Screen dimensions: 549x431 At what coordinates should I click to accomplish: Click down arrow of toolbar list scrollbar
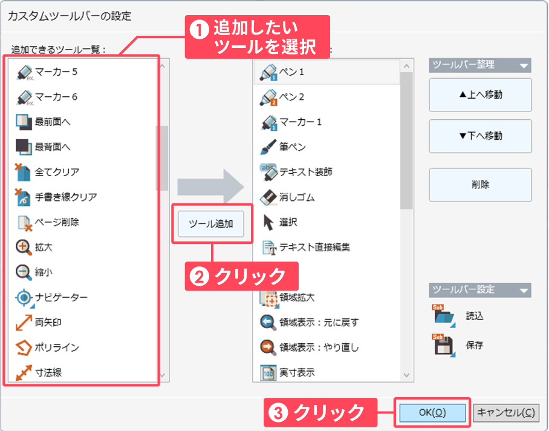[x=406, y=375]
